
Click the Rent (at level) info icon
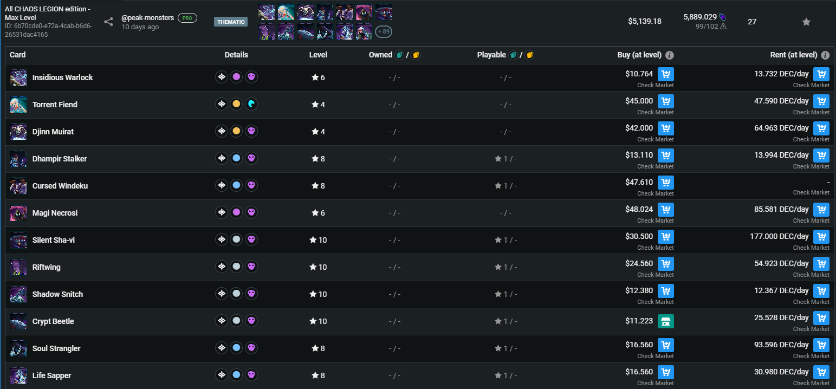(825, 55)
